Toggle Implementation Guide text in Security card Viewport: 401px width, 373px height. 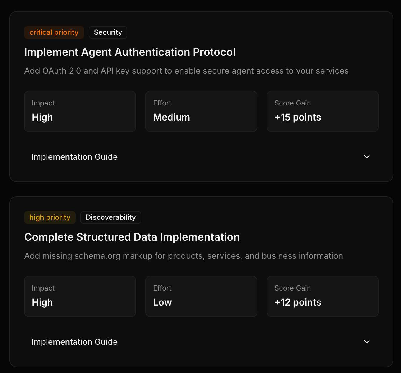[74, 157]
